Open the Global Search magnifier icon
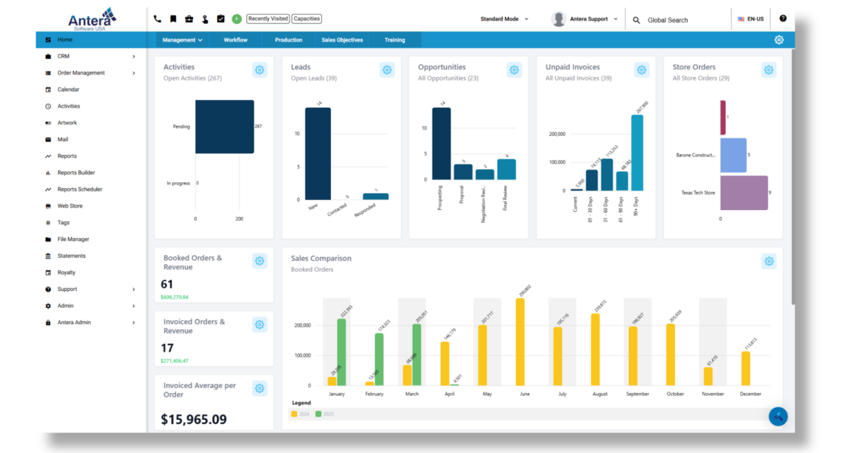This screenshot has width=845, height=453. (636, 20)
